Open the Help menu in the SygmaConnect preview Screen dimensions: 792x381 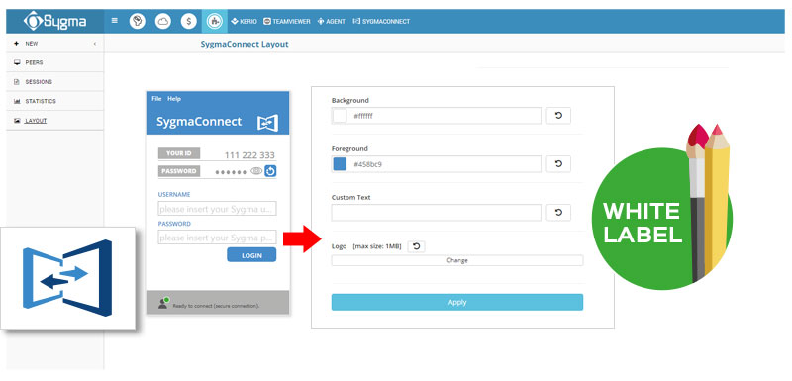tap(174, 99)
